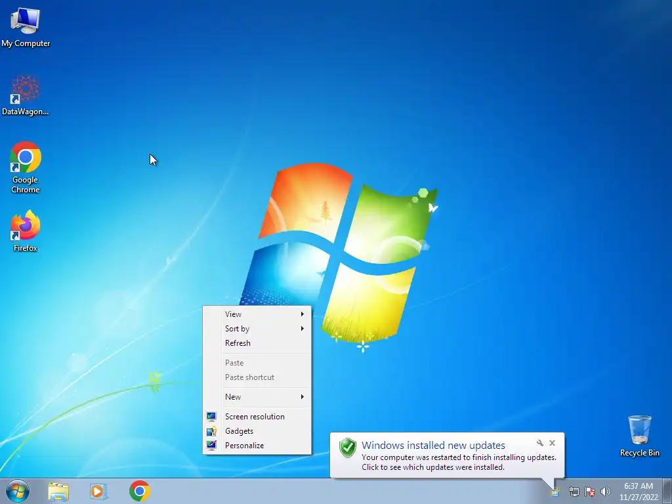
Task: Click the Screen resolution monitor icon
Action: coord(211,417)
